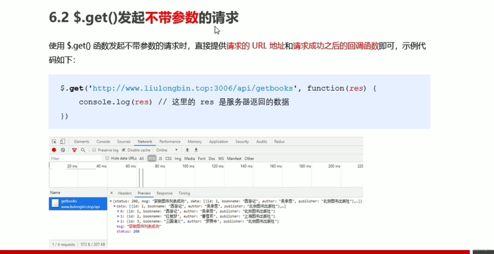This screenshot has height=254, width=494.
Task: Select the inspect element picker icon
Action: 54,142
